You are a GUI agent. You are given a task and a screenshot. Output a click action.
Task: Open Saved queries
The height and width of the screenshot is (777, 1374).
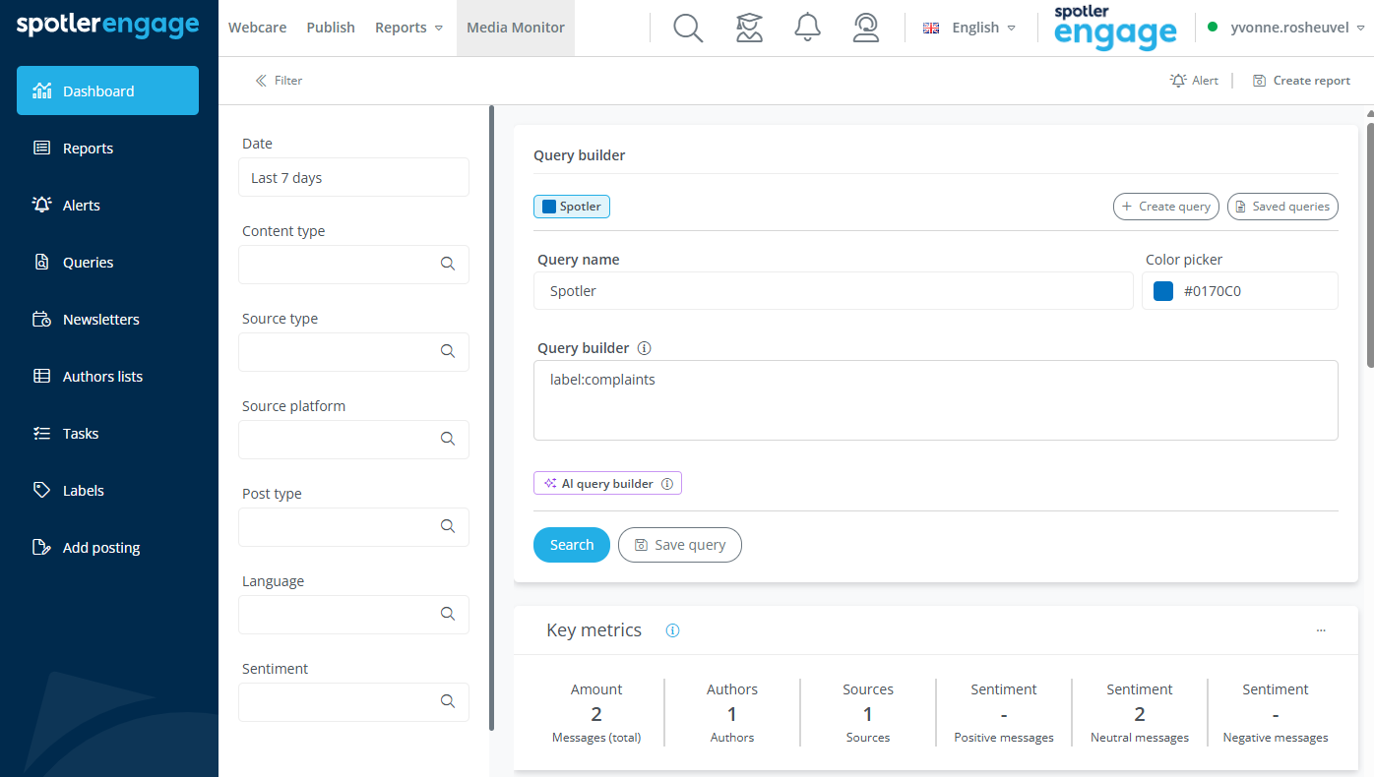click(1282, 207)
